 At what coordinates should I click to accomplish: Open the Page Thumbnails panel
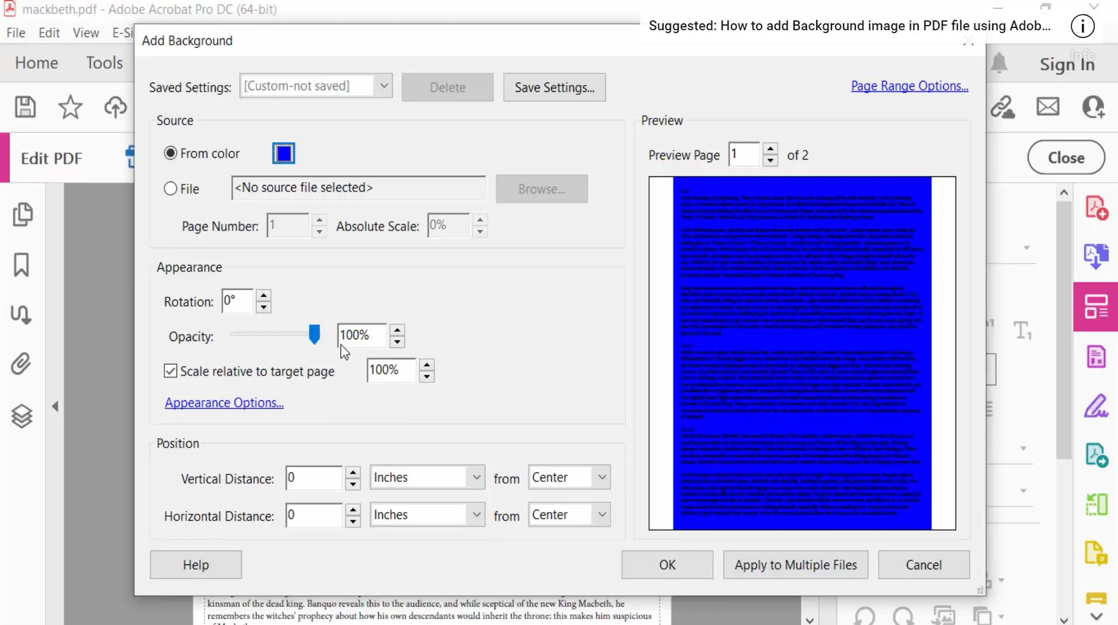tap(23, 214)
